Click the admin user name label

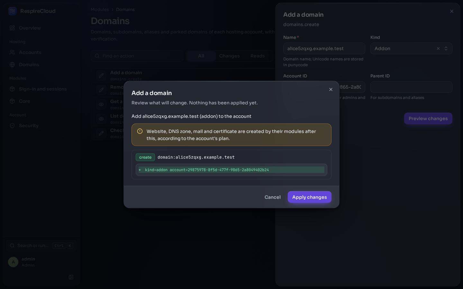(x=28, y=259)
